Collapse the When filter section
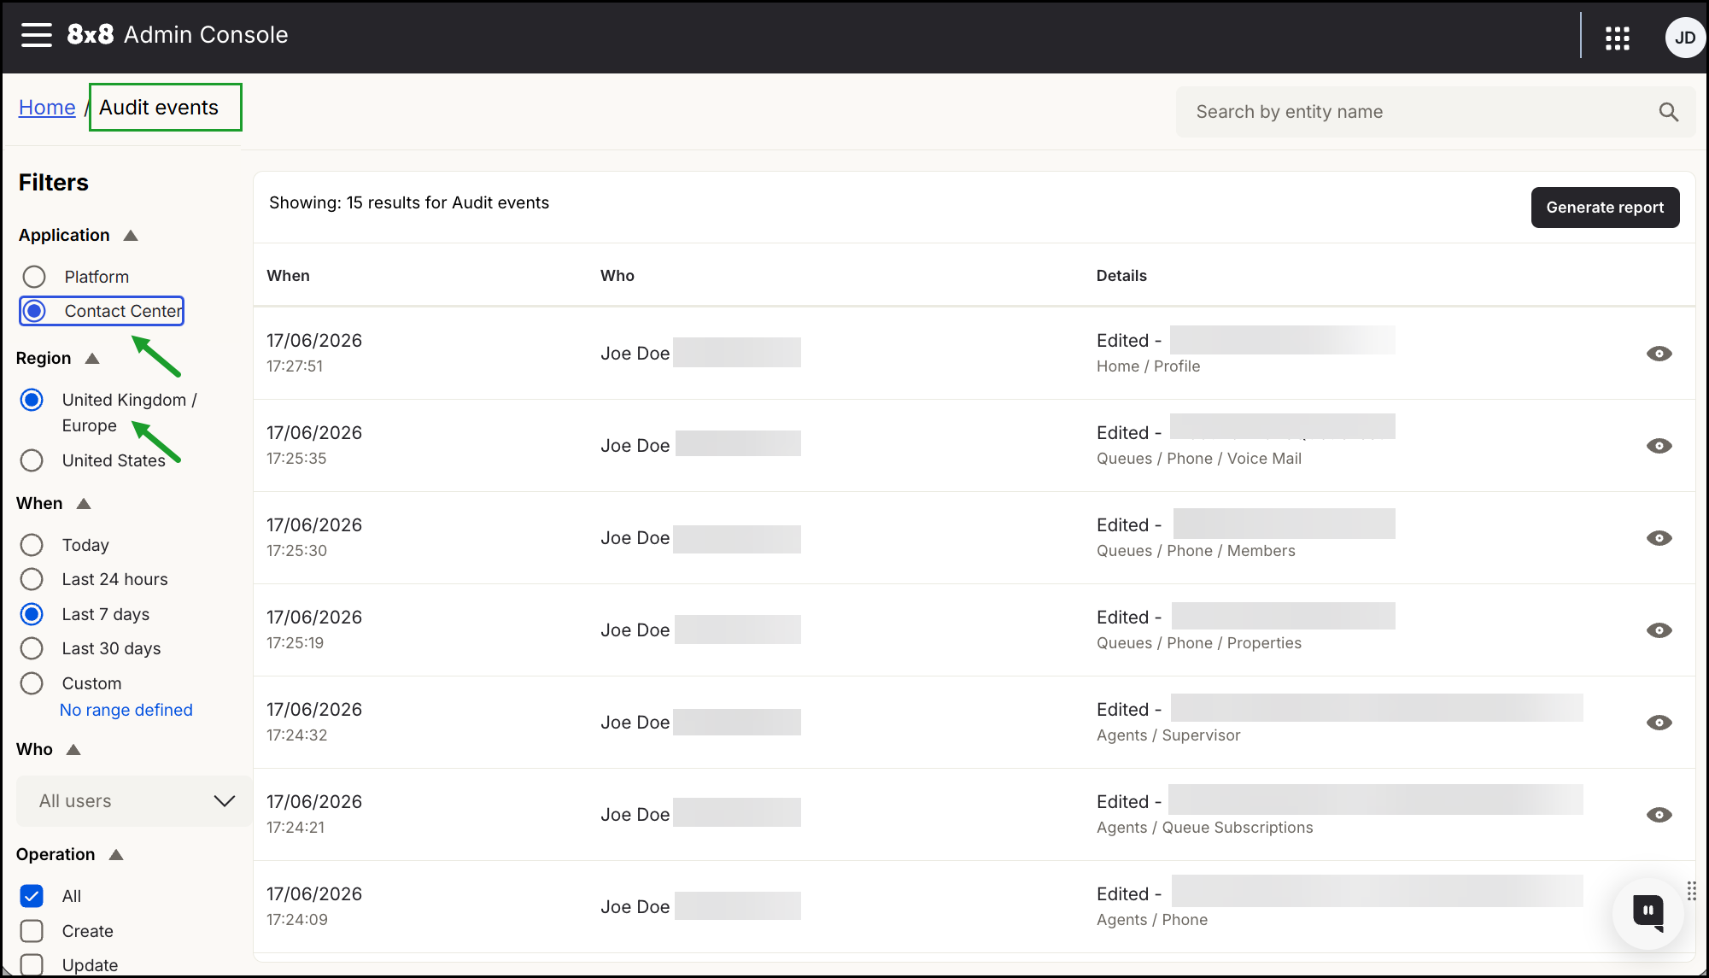The image size is (1709, 978). coord(84,504)
